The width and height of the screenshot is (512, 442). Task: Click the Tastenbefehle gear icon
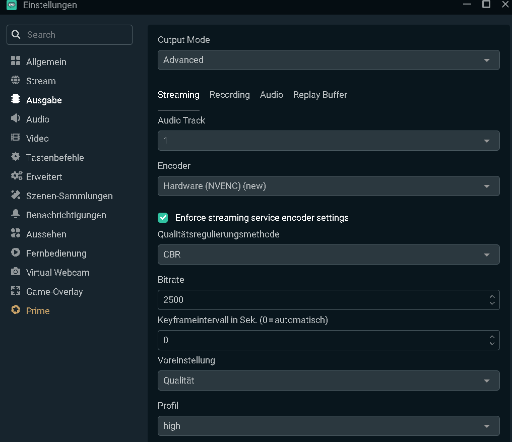16,157
